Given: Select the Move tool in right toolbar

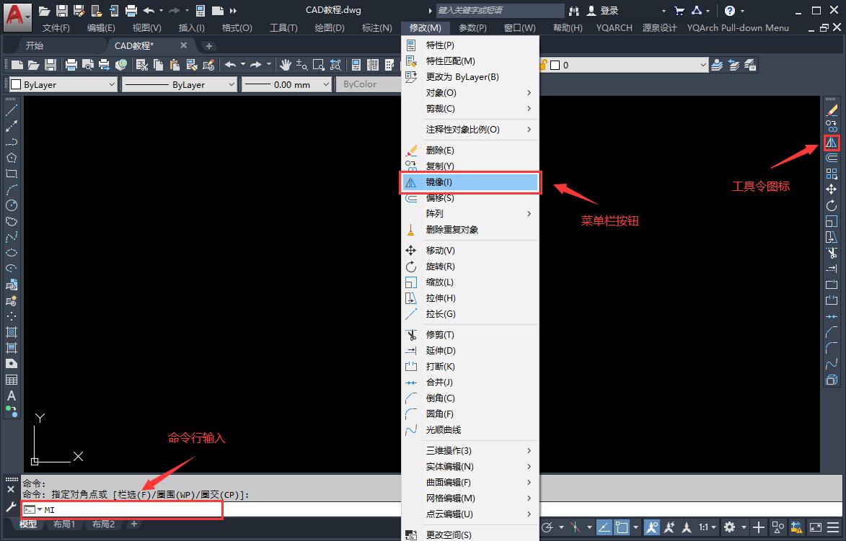Looking at the screenshot, I should pyautogui.click(x=832, y=189).
